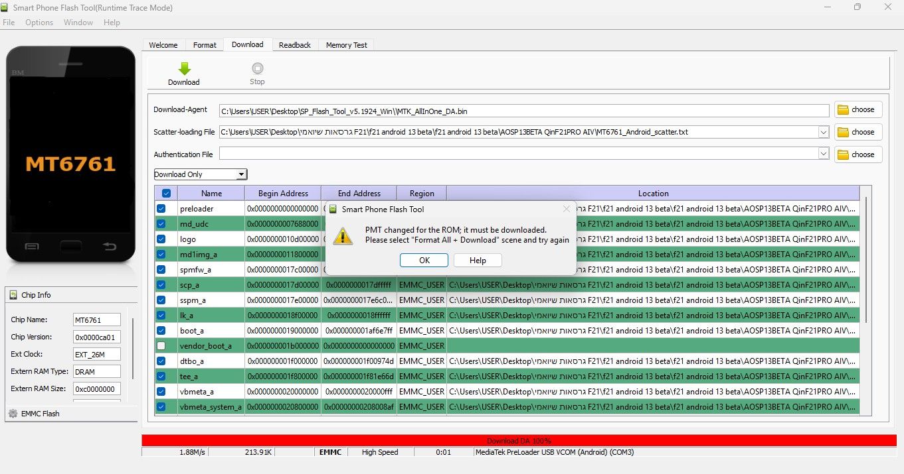Screen dimensions: 904x474
Task: Uncheck the vbmeta_system_a checkbox
Action: [161, 406]
